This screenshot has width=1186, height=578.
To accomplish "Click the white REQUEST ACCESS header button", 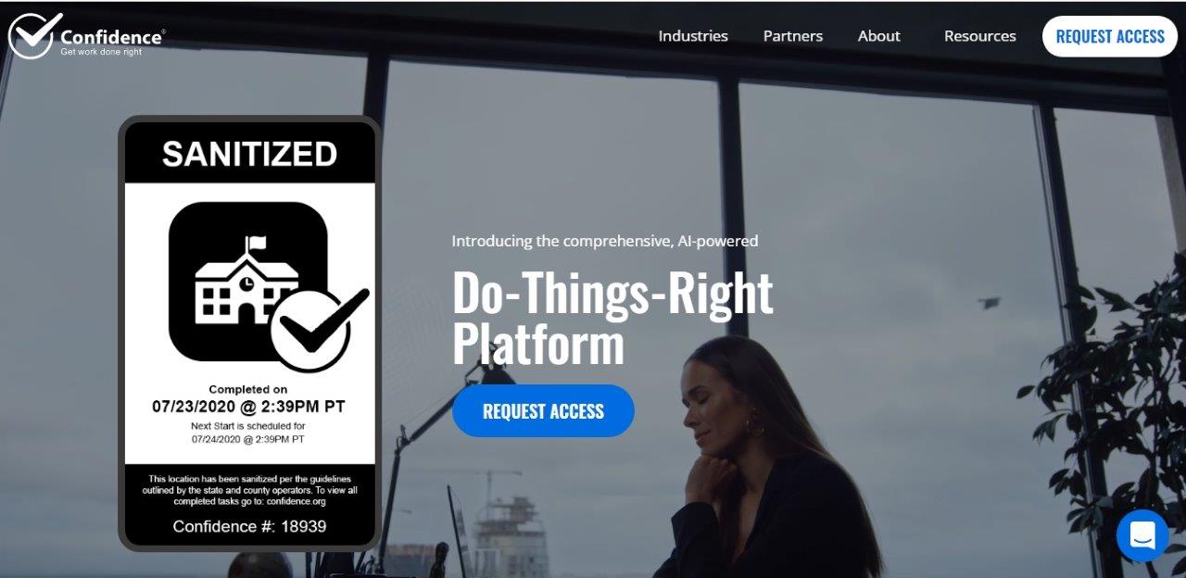I will (x=1110, y=36).
